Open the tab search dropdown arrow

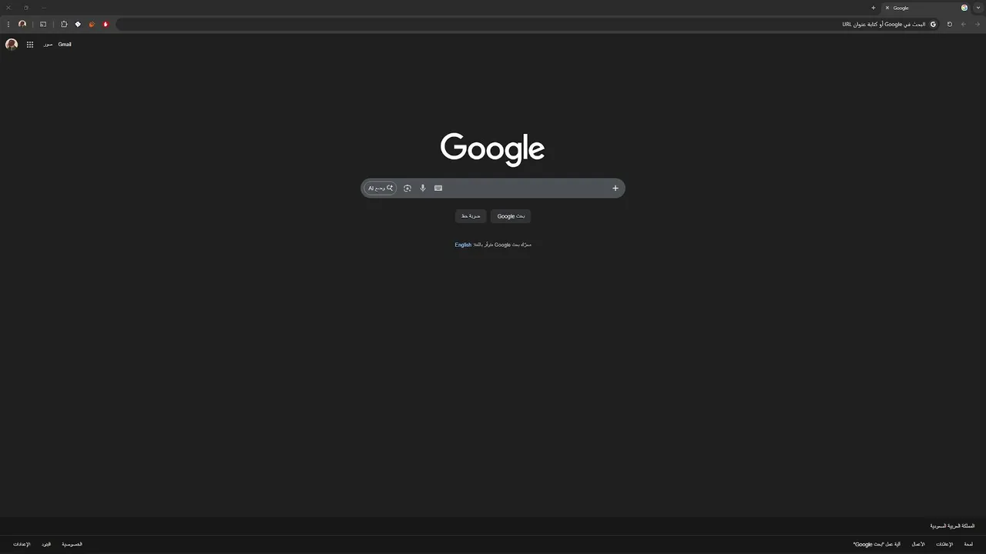coord(978,8)
